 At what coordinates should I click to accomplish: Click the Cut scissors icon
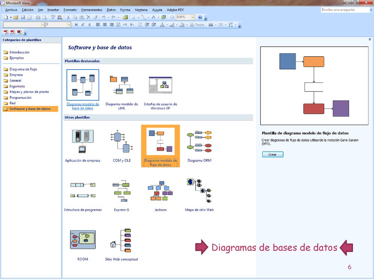click(68, 17)
